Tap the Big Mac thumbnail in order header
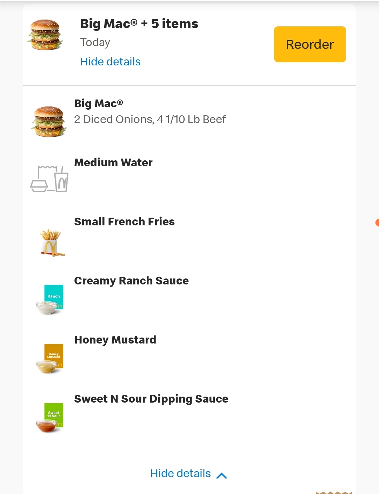Viewport: 379px width, 494px height. pos(45,35)
